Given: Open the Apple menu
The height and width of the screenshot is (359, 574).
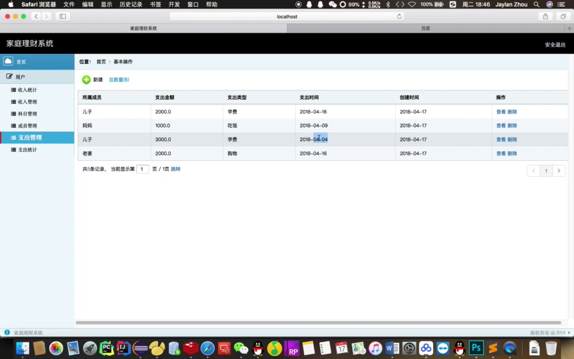Looking at the screenshot, I should pos(11,5).
